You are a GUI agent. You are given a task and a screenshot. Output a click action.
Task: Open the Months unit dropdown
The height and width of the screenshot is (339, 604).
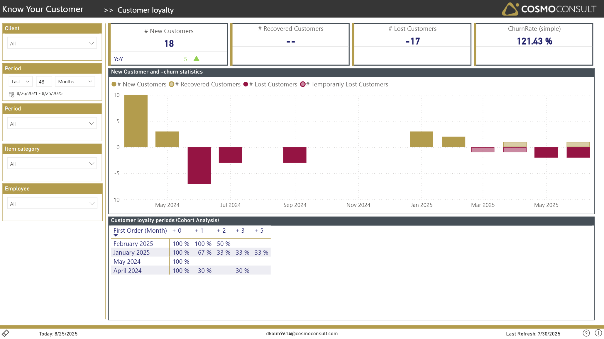pyautogui.click(x=75, y=82)
